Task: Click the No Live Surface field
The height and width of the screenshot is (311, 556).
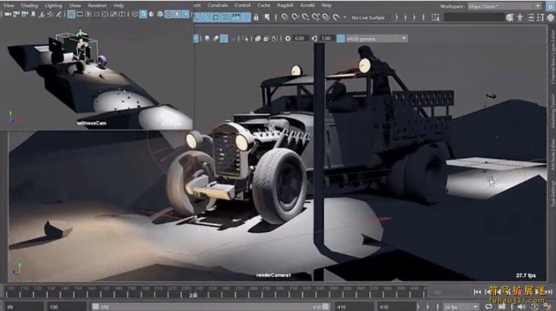Action: 368,17
